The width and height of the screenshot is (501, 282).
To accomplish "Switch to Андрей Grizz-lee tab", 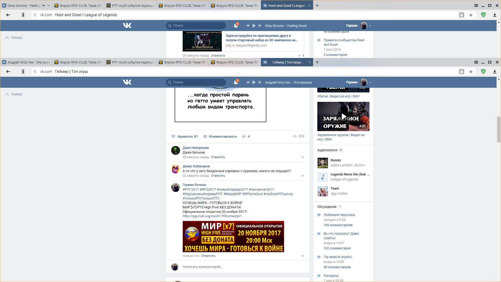I will point(26,62).
